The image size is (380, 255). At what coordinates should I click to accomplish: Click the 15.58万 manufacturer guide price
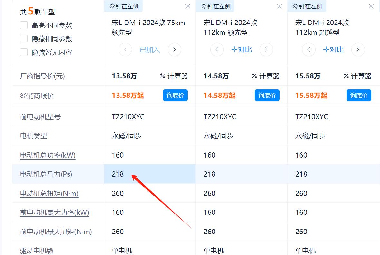(308, 76)
